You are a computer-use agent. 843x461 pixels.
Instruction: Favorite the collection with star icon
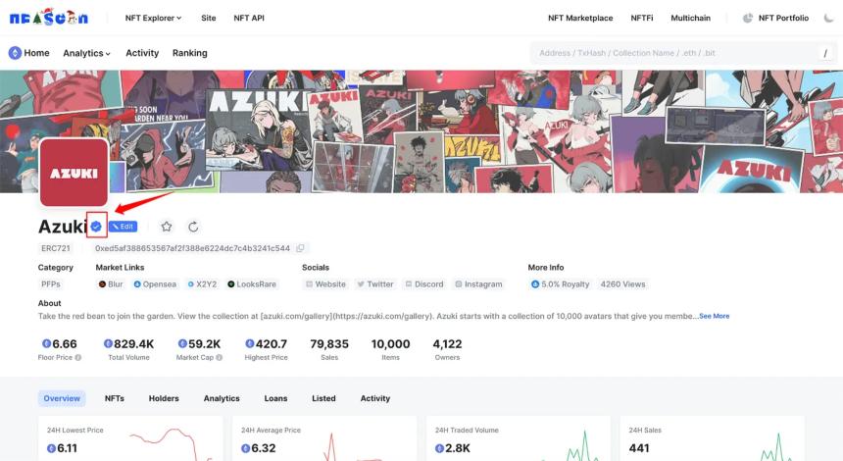(x=167, y=227)
